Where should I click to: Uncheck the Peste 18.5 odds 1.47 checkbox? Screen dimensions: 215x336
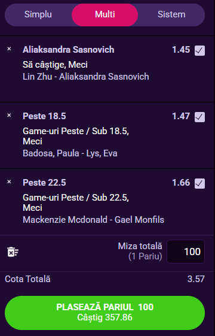(199, 117)
